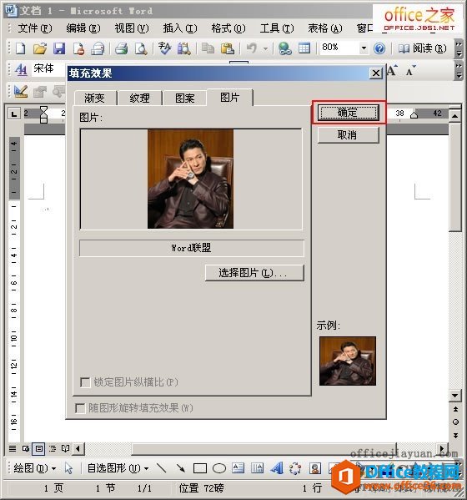The height and width of the screenshot is (500, 467).
Task: Click the 确定 button
Action: coord(349,113)
